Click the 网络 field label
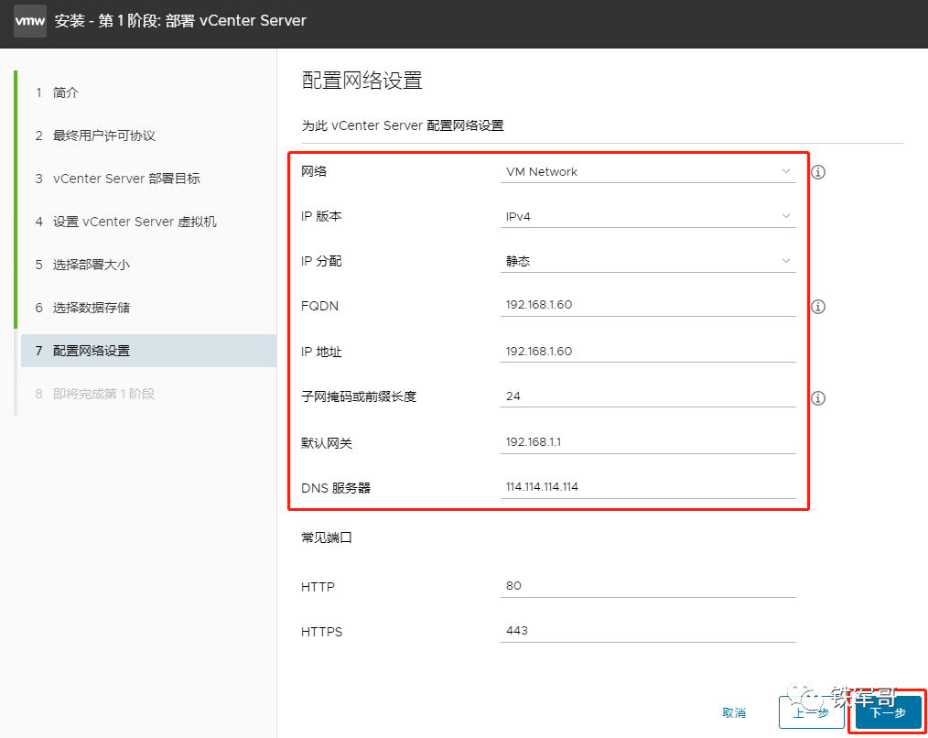The image size is (928, 738). point(314,172)
